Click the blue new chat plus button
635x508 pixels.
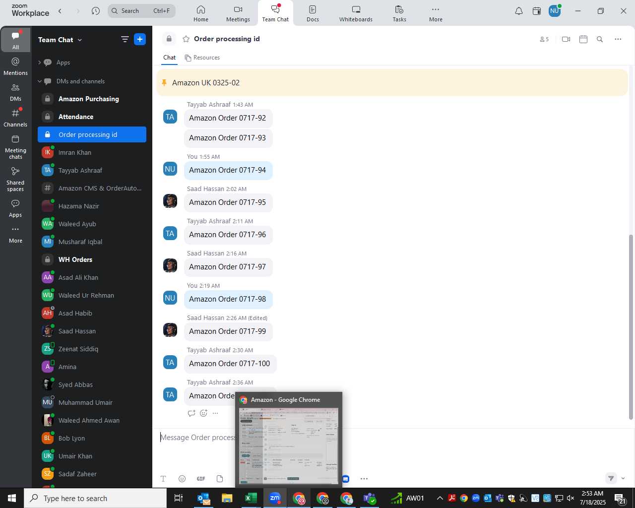[140, 39]
